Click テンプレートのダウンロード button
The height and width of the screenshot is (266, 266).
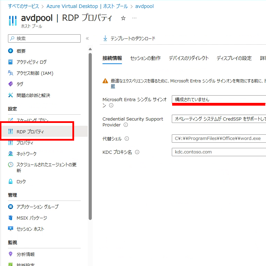pos(129,38)
